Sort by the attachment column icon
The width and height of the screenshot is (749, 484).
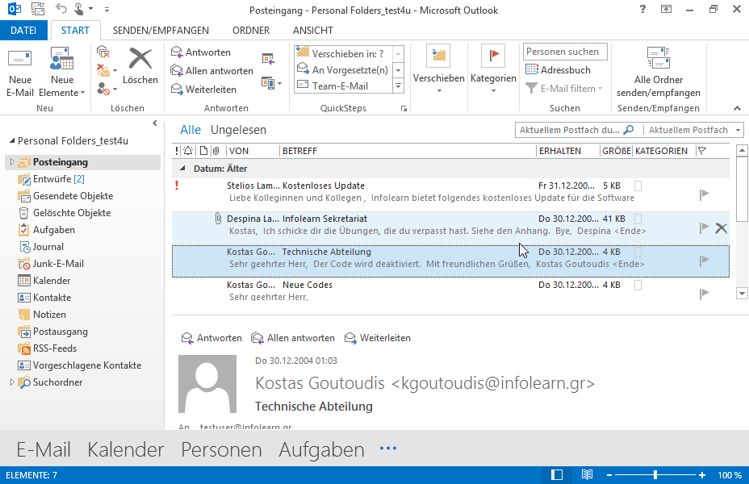point(216,151)
